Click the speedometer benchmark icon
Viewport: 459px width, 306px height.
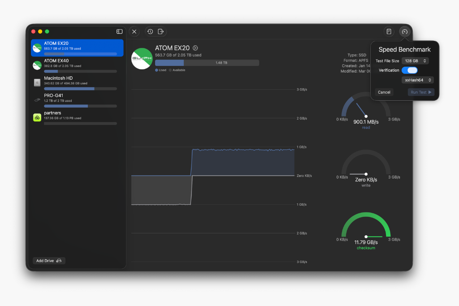coord(405,31)
